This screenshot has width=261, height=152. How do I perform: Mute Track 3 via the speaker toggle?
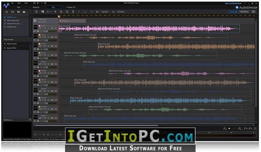click(x=52, y=46)
